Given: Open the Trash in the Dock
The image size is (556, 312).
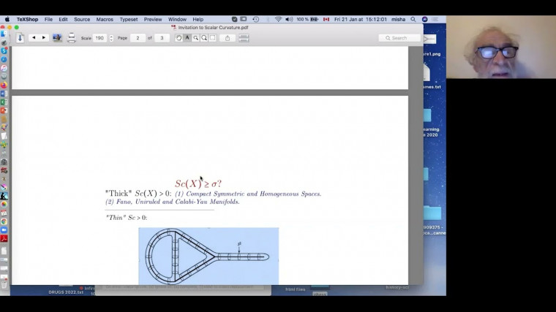Looking at the screenshot, I should pyautogui.click(x=4, y=284).
